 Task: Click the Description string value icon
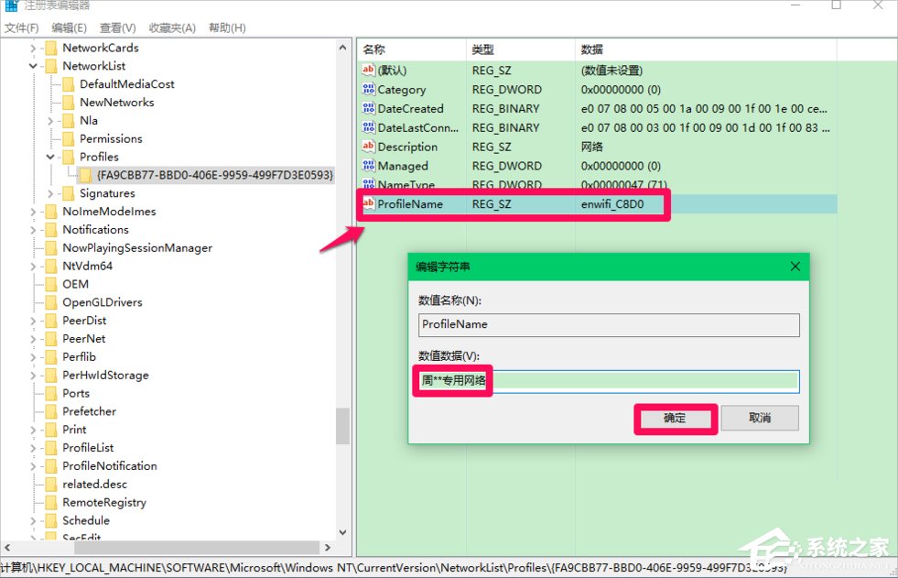point(370,147)
